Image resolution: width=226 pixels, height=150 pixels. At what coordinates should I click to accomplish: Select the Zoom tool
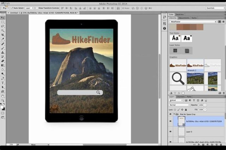point(2,100)
